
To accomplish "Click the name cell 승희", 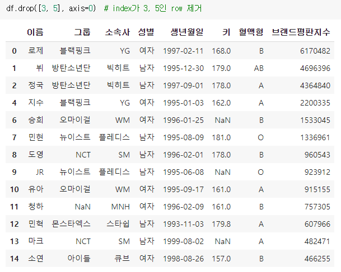I will [x=36, y=120].
